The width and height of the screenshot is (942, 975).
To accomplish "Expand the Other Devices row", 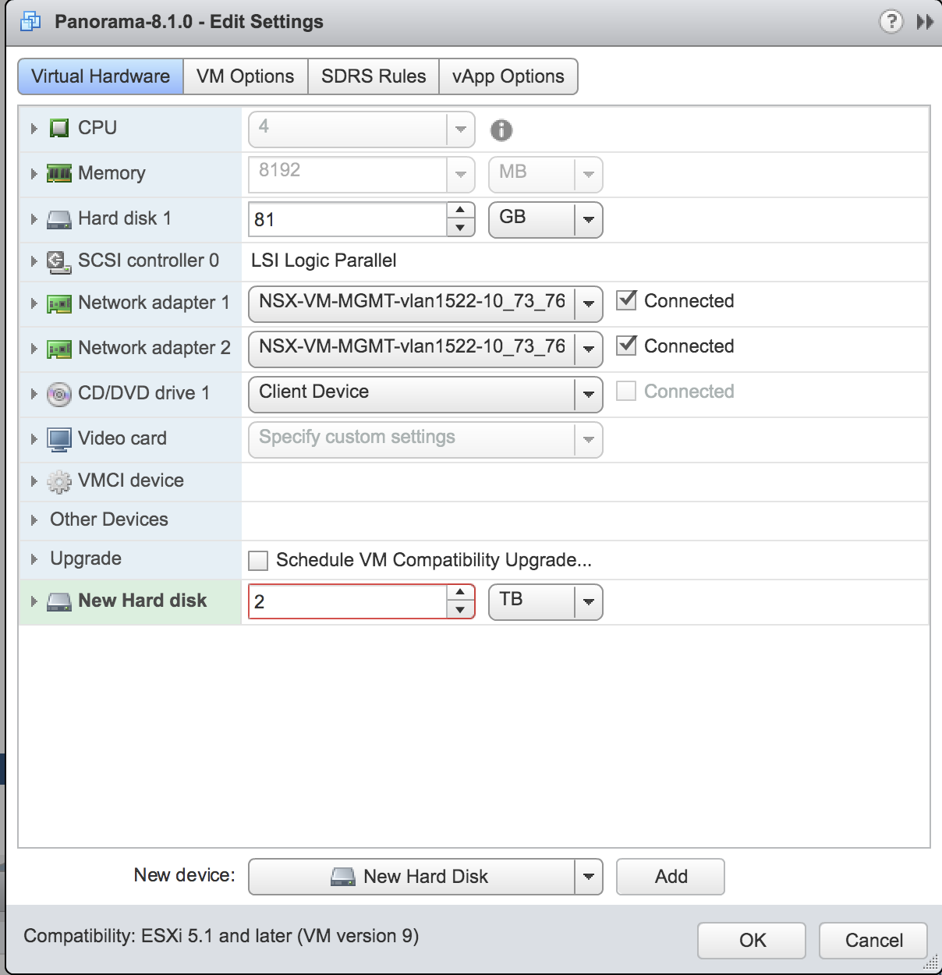I will point(34,520).
